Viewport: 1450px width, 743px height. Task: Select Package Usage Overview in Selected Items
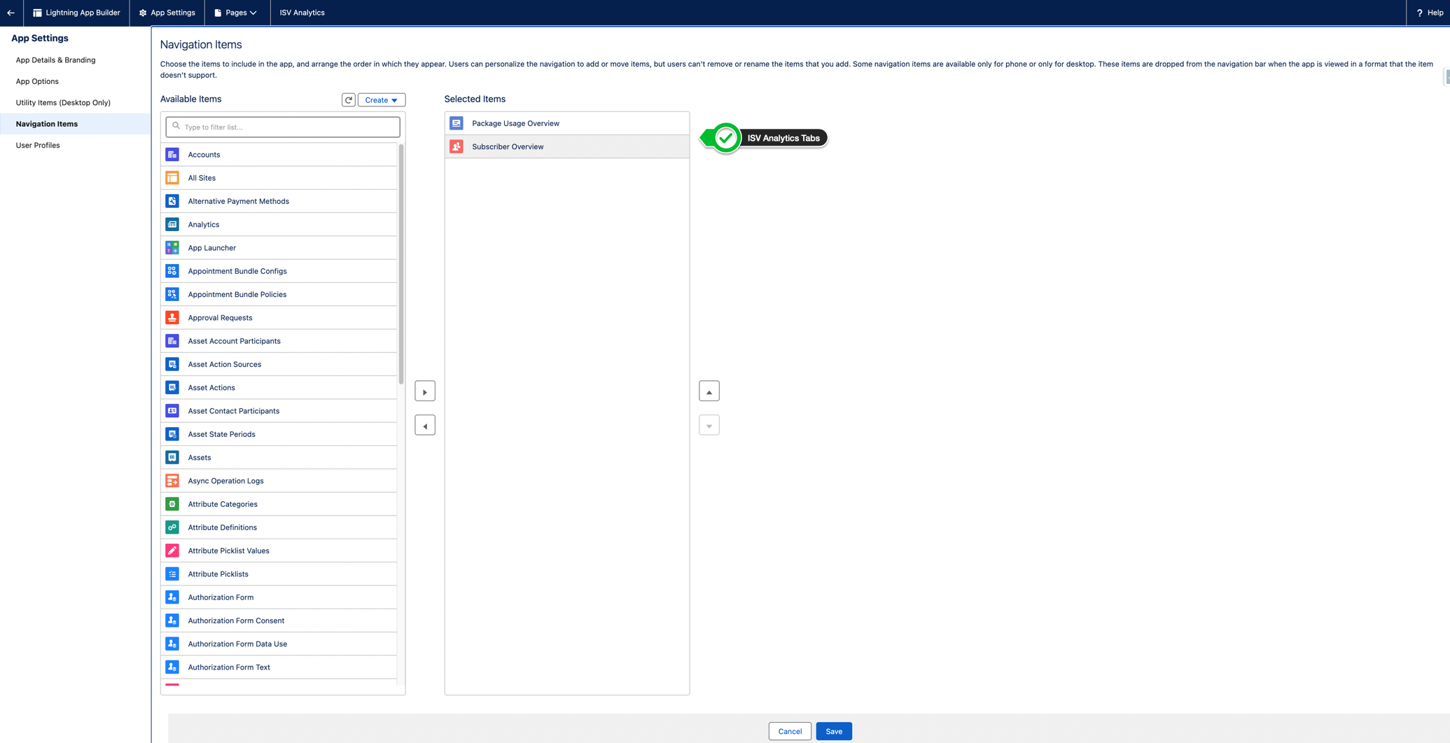click(567, 123)
